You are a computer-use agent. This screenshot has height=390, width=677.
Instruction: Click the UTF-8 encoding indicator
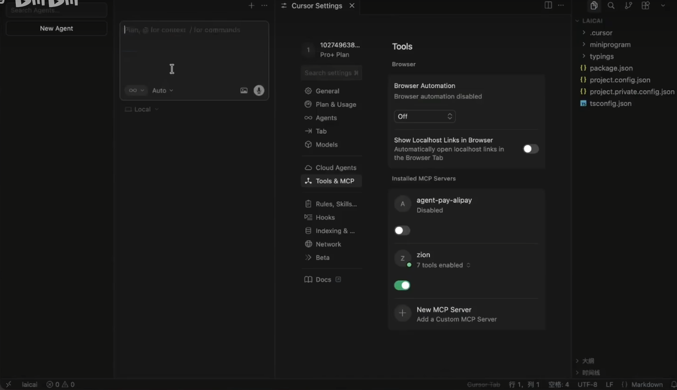point(588,385)
